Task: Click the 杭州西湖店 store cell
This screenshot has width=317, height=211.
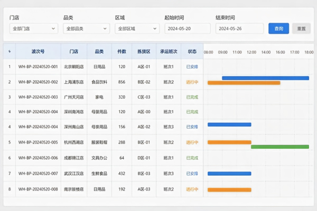Action: tap(74, 142)
